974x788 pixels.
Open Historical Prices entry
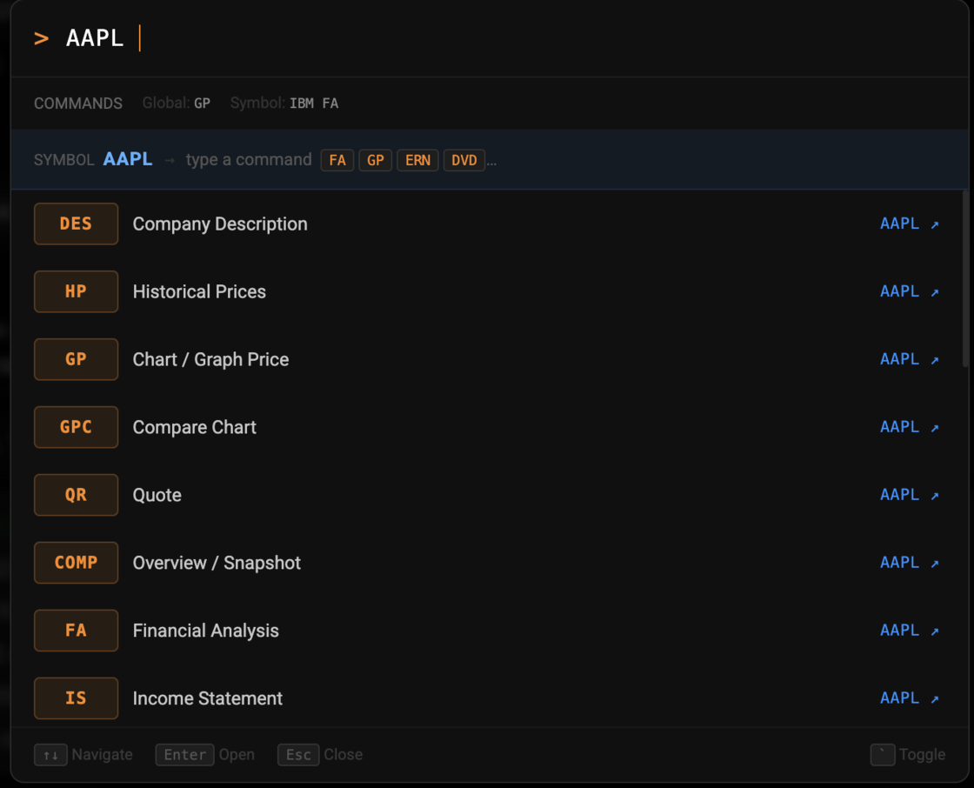coord(486,291)
